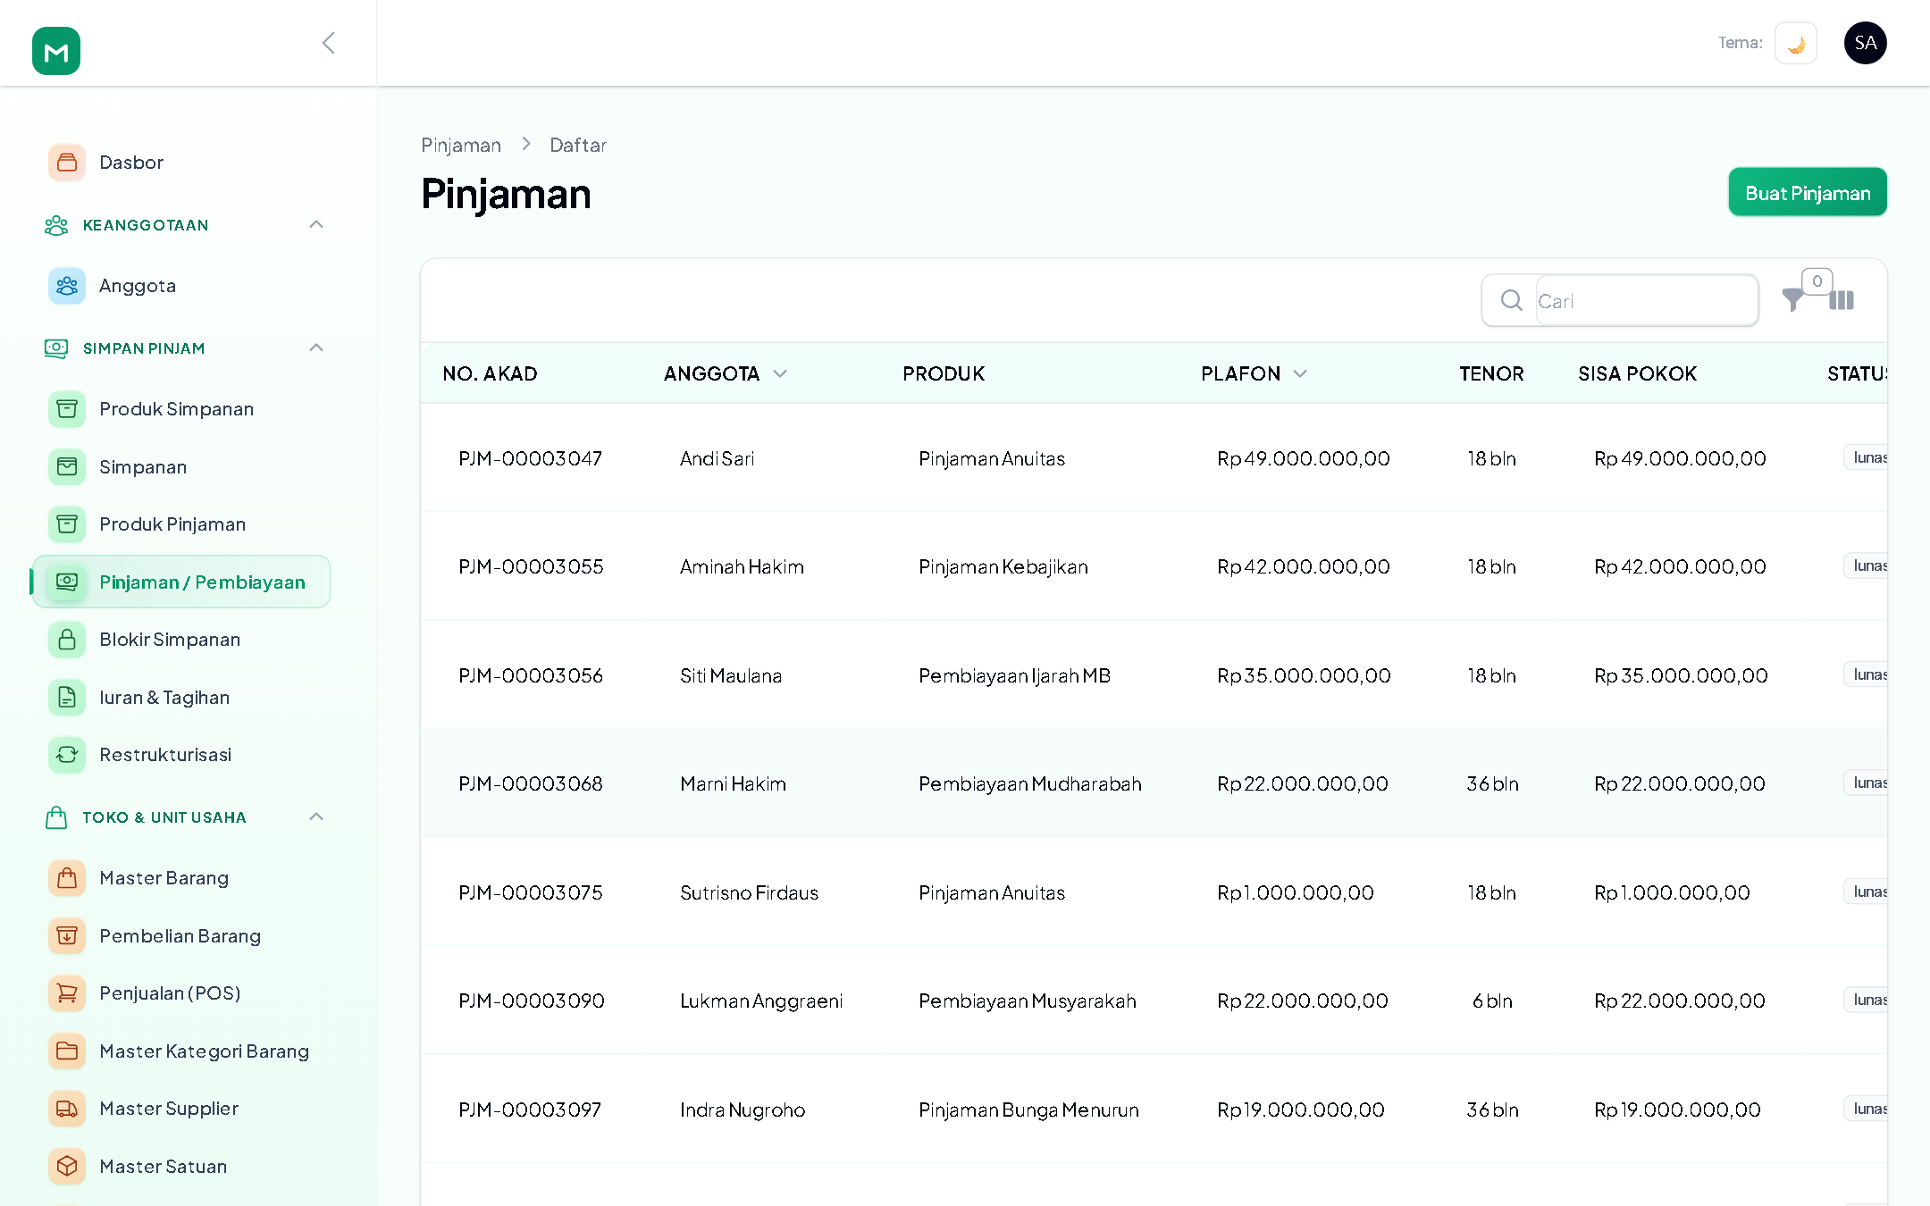Screen dimensions: 1930x1206
Task: Click the Daftar breadcrumb link
Action: [578, 145]
